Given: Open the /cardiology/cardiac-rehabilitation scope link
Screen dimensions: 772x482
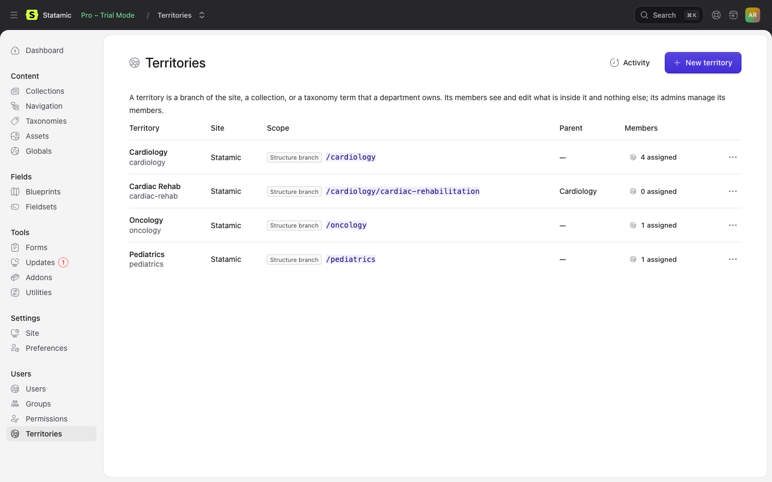Looking at the screenshot, I should (x=403, y=191).
